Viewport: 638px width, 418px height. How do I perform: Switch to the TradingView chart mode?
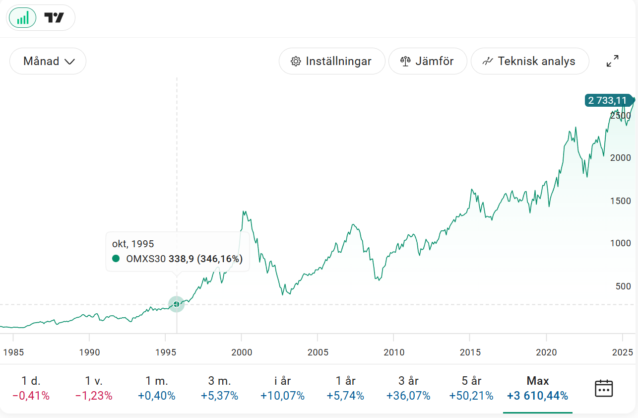[54, 18]
